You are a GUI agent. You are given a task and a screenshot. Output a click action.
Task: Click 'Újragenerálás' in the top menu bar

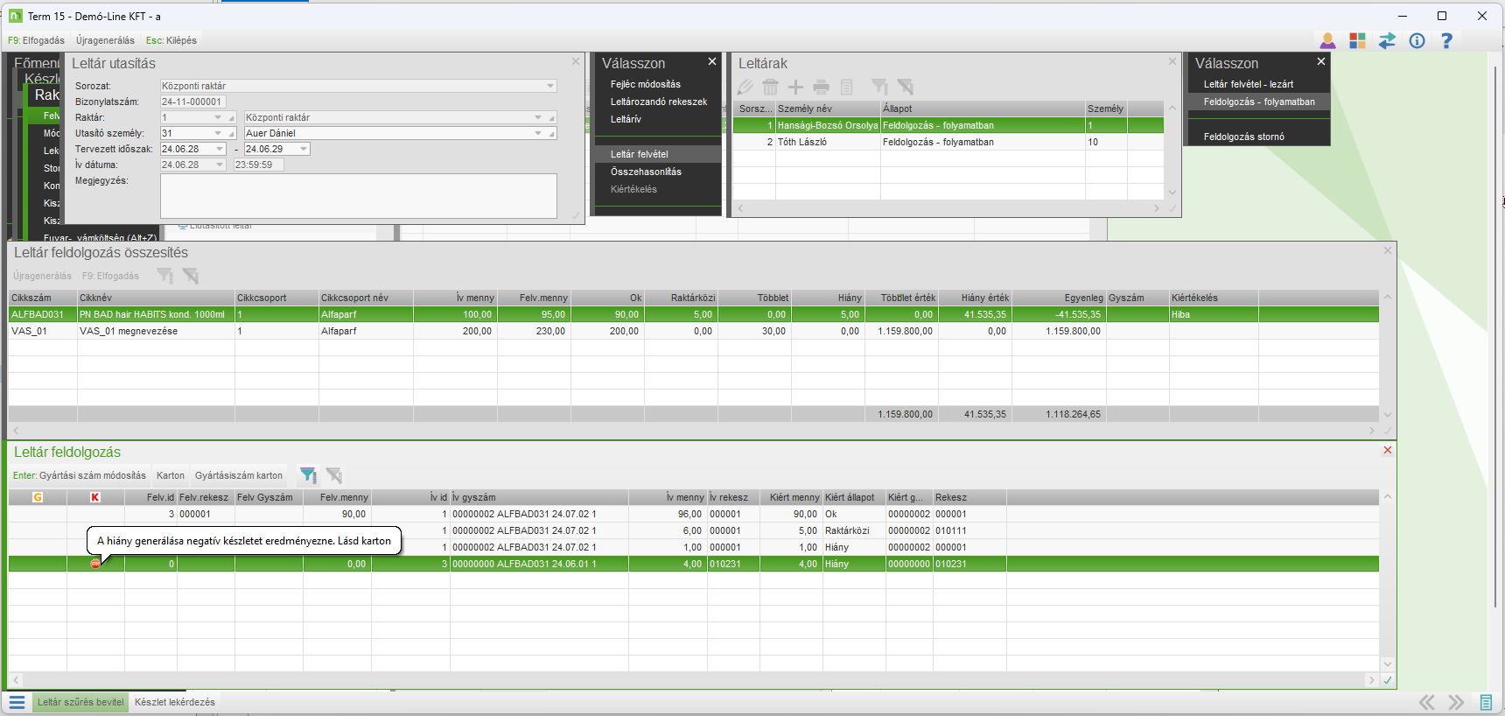point(105,40)
